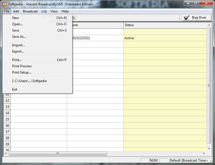The image size is (215, 165).
Task: Select row header 19
Action: pos(7,144)
